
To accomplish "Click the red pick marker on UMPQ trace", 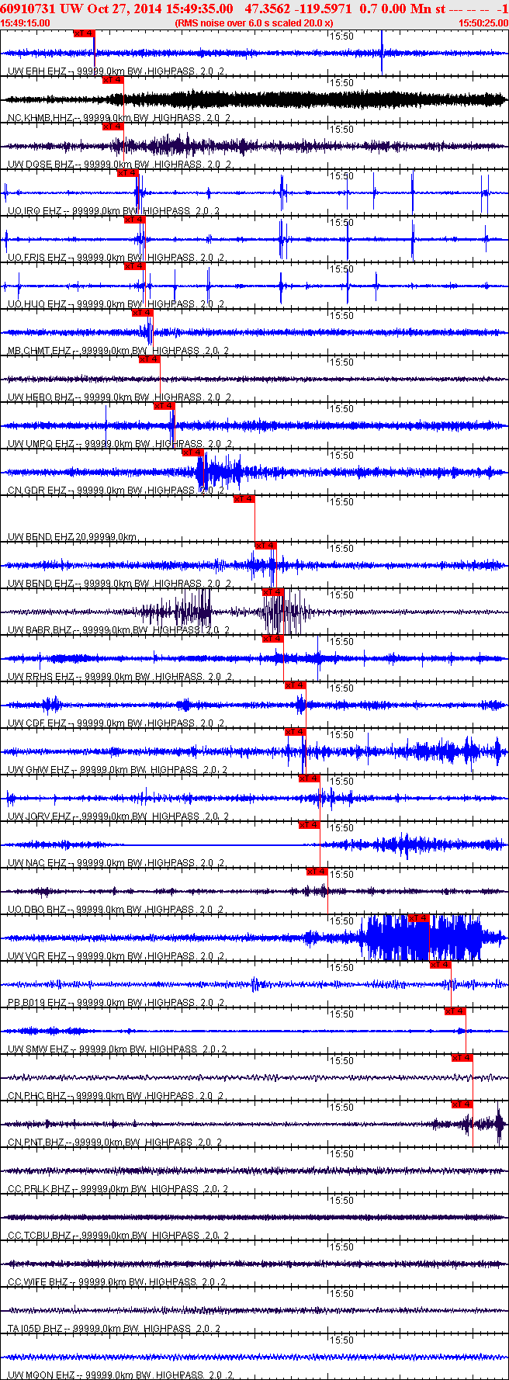I will [164, 406].
